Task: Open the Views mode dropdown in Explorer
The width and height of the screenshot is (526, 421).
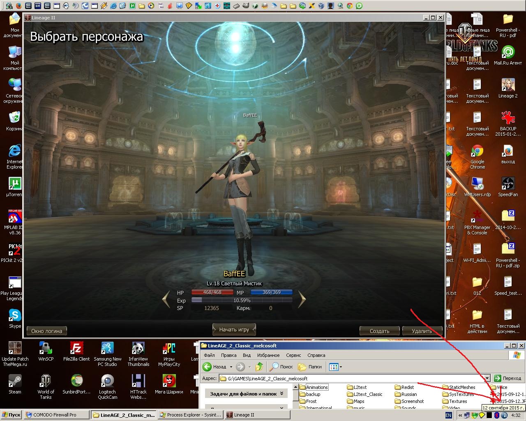Action: [335, 367]
